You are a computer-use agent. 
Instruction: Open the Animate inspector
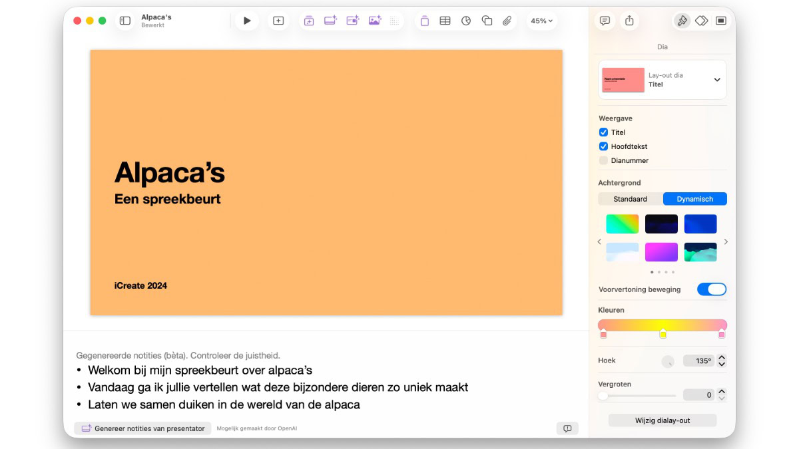pos(701,21)
